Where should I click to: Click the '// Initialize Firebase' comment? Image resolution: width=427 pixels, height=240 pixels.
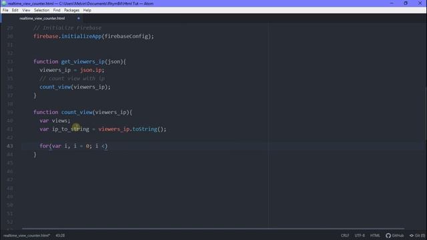(67, 28)
